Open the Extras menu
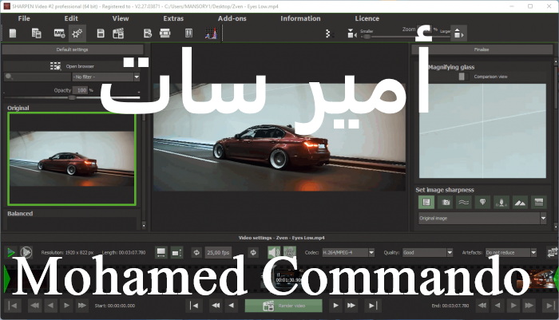 point(173,18)
